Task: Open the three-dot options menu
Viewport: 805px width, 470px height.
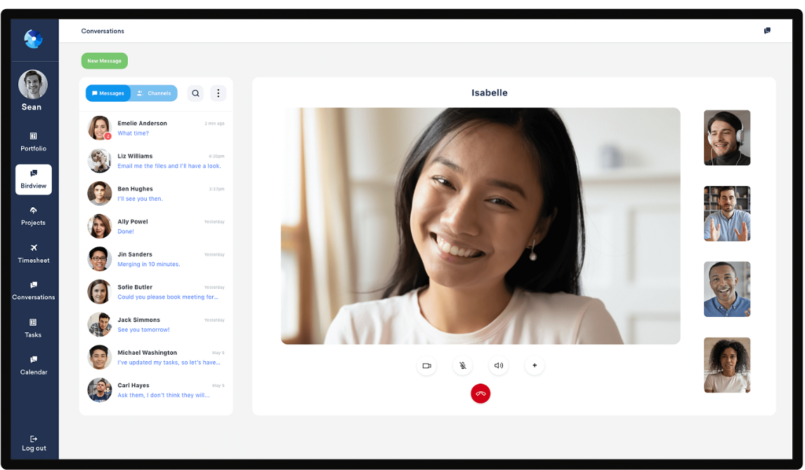Action: (x=218, y=93)
